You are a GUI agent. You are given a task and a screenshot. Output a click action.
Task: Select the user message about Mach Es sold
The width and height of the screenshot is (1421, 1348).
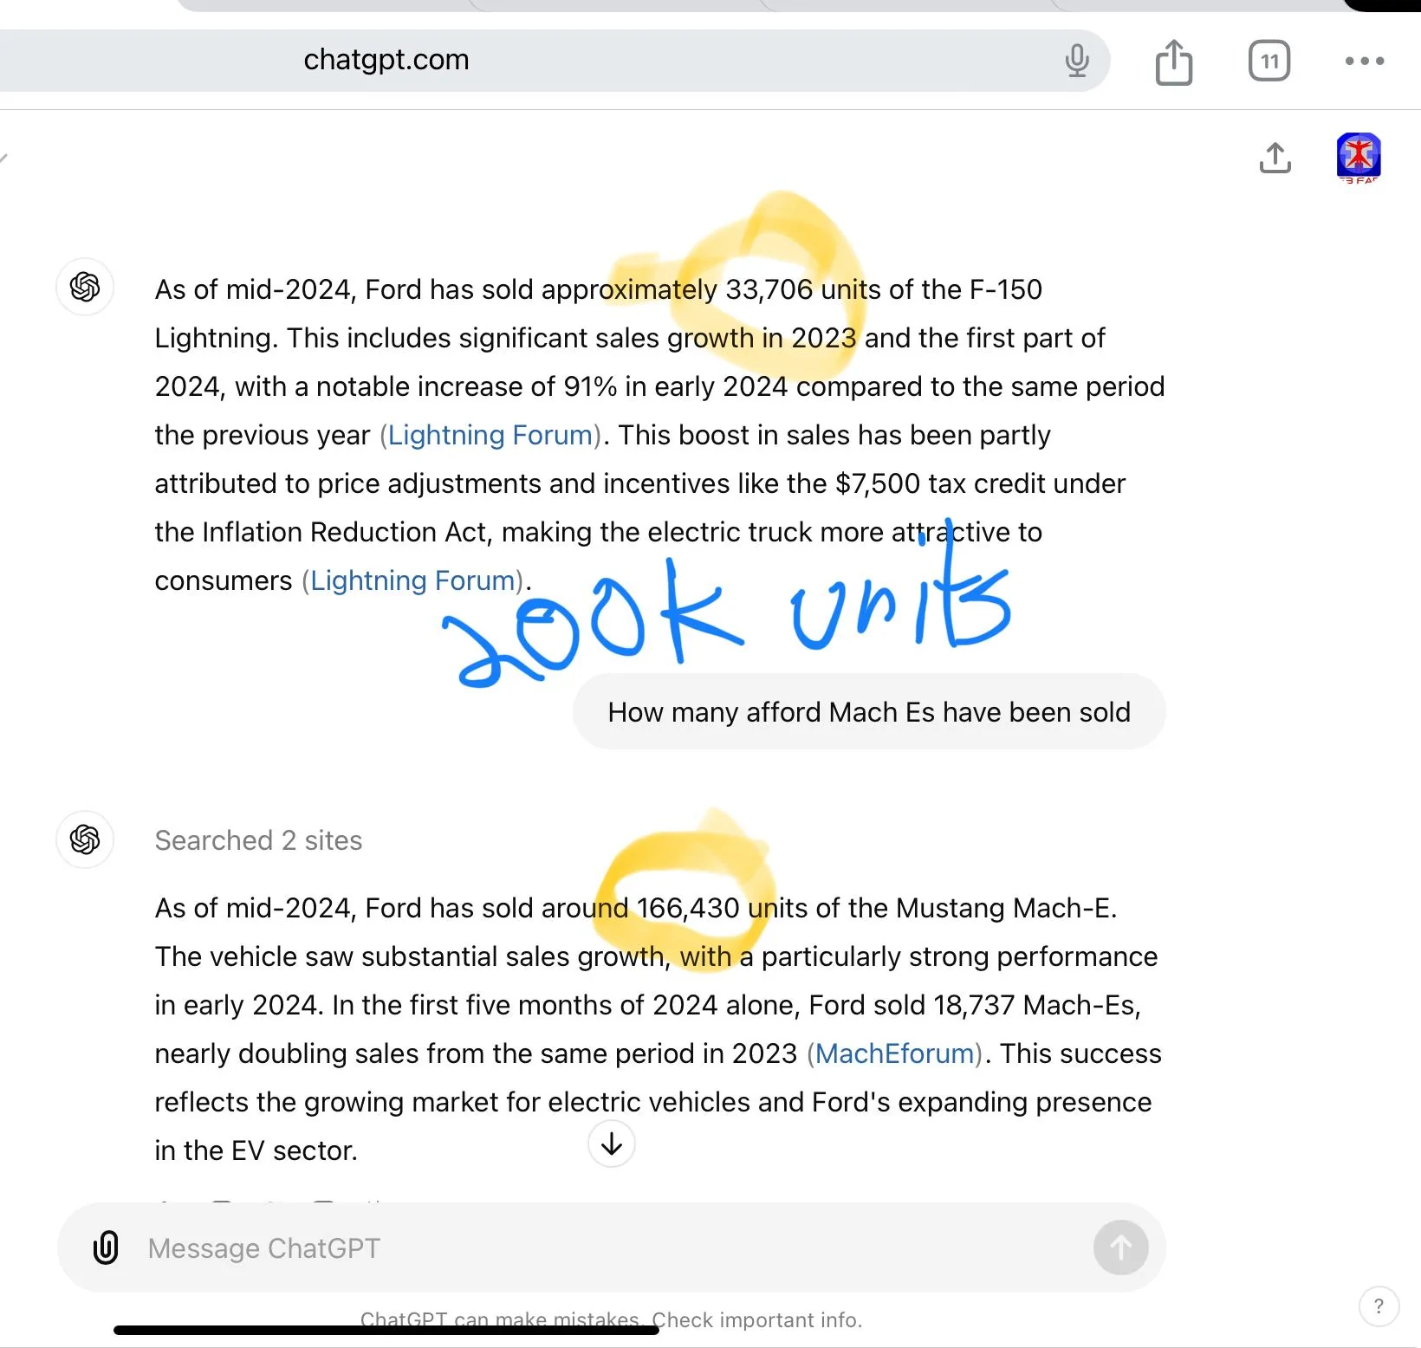(869, 712)
